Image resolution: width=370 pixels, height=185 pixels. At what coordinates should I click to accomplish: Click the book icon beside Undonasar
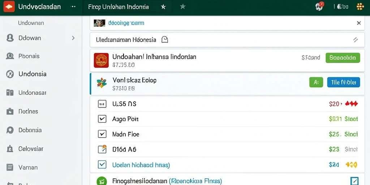point(10,93)
